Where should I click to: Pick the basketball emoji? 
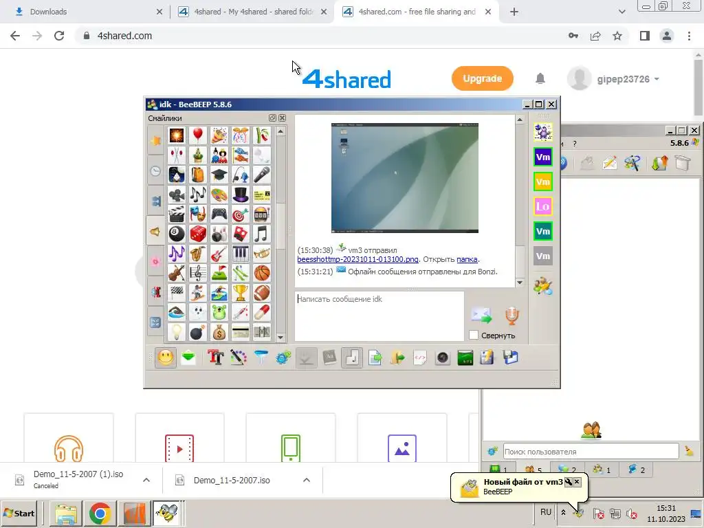coord(262,273)
